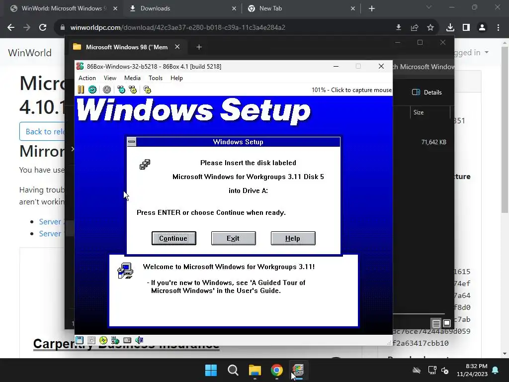Open Chrome tab search chevron
The height and width of the screenshot is (382, 509).
[x=429, y=7]
